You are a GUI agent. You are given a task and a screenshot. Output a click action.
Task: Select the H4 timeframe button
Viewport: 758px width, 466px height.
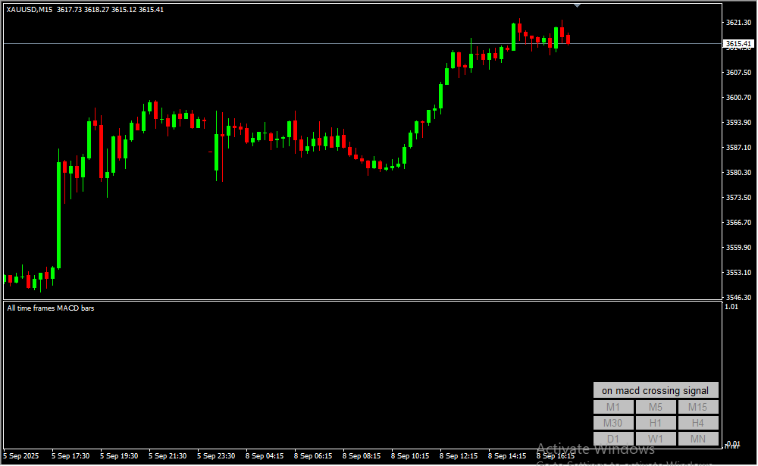[x=698, y=423]
